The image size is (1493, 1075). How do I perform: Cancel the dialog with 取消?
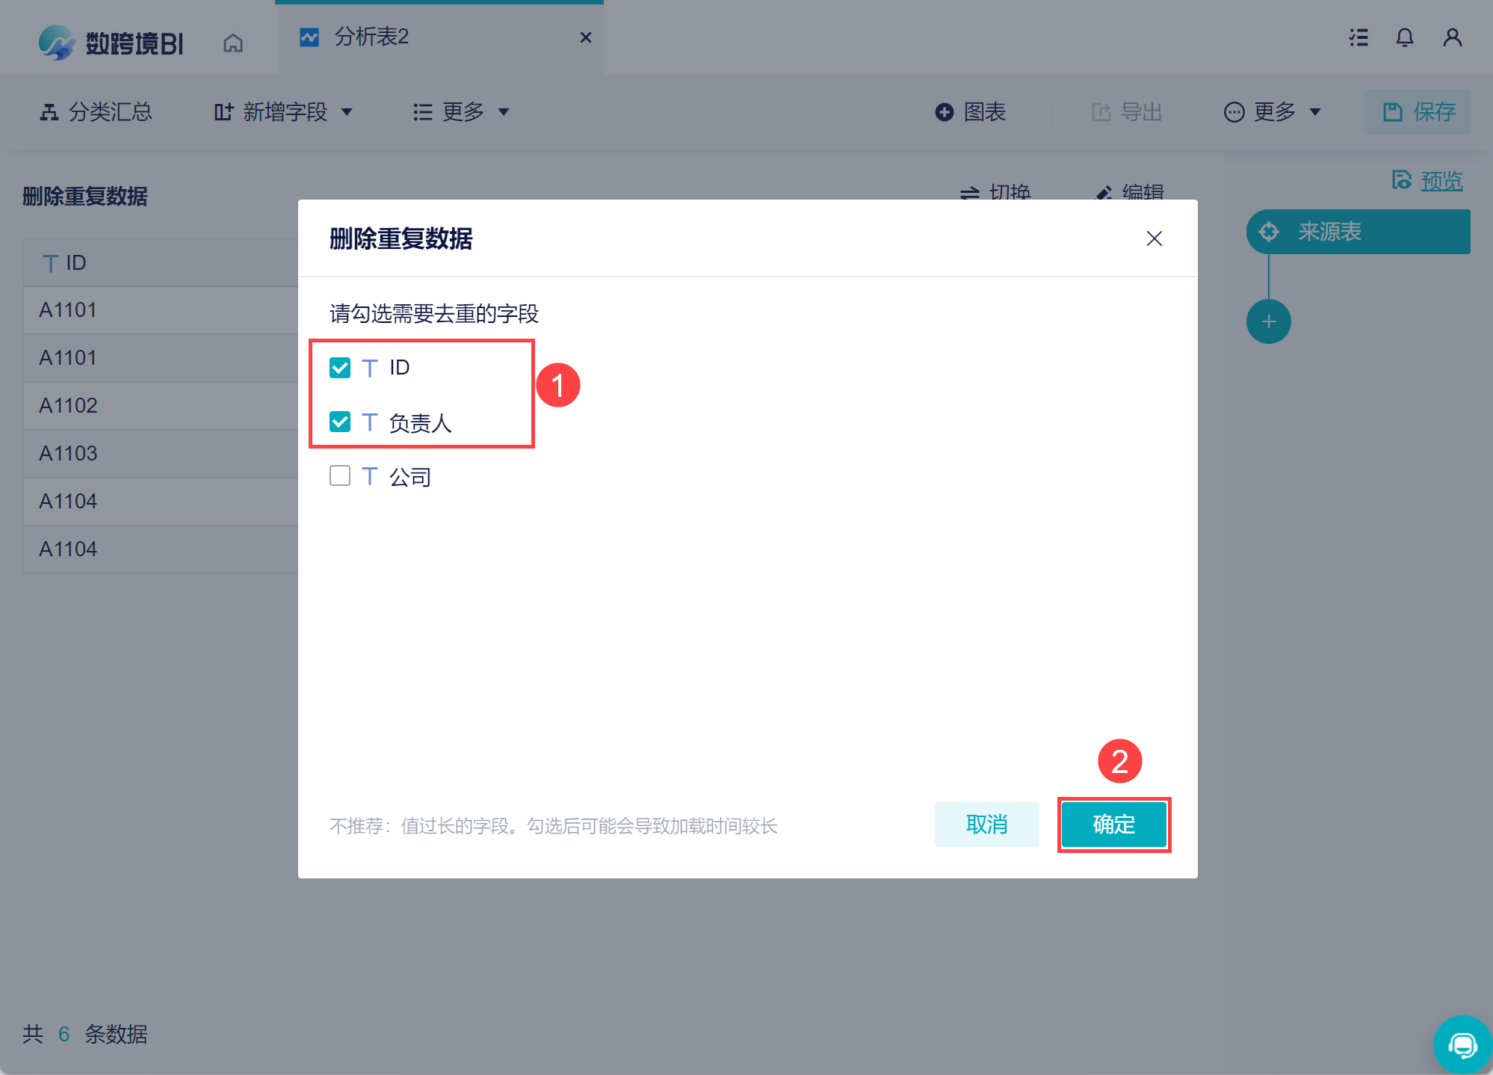click(986, 825)
